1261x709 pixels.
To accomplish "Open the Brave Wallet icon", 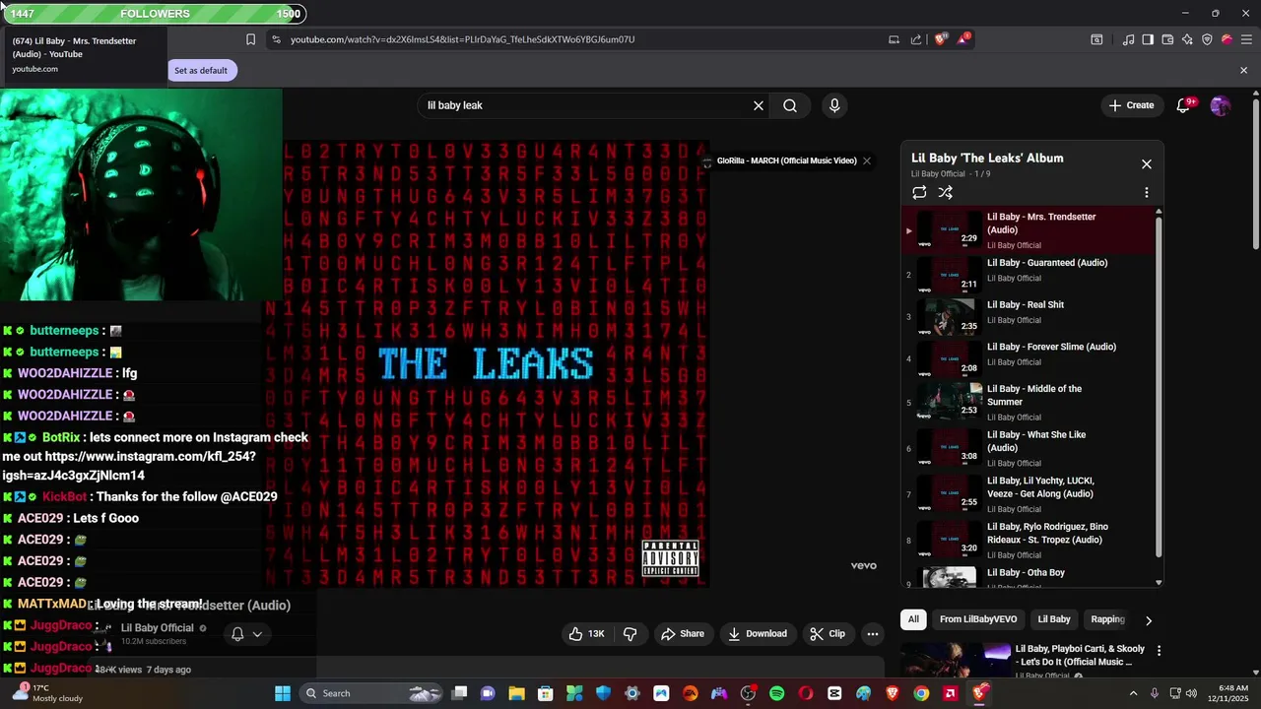I will tap(1167, 39).
